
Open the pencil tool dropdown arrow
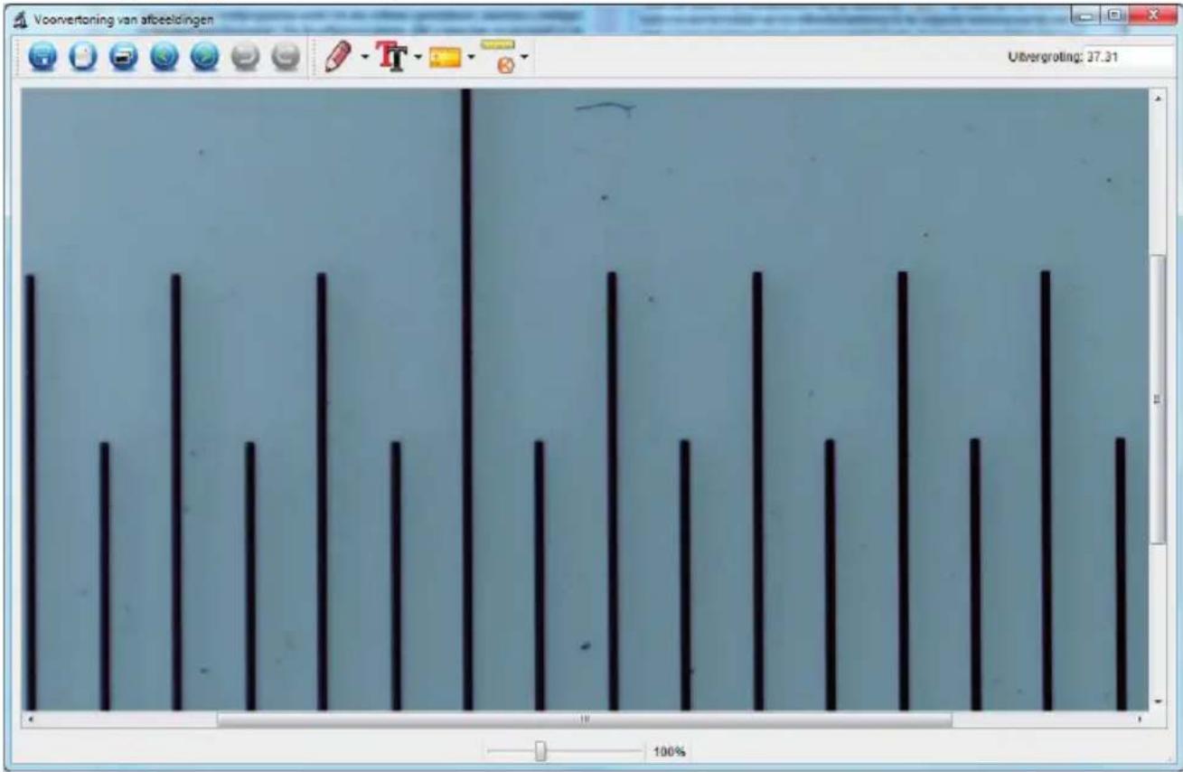tap(365, 58)
